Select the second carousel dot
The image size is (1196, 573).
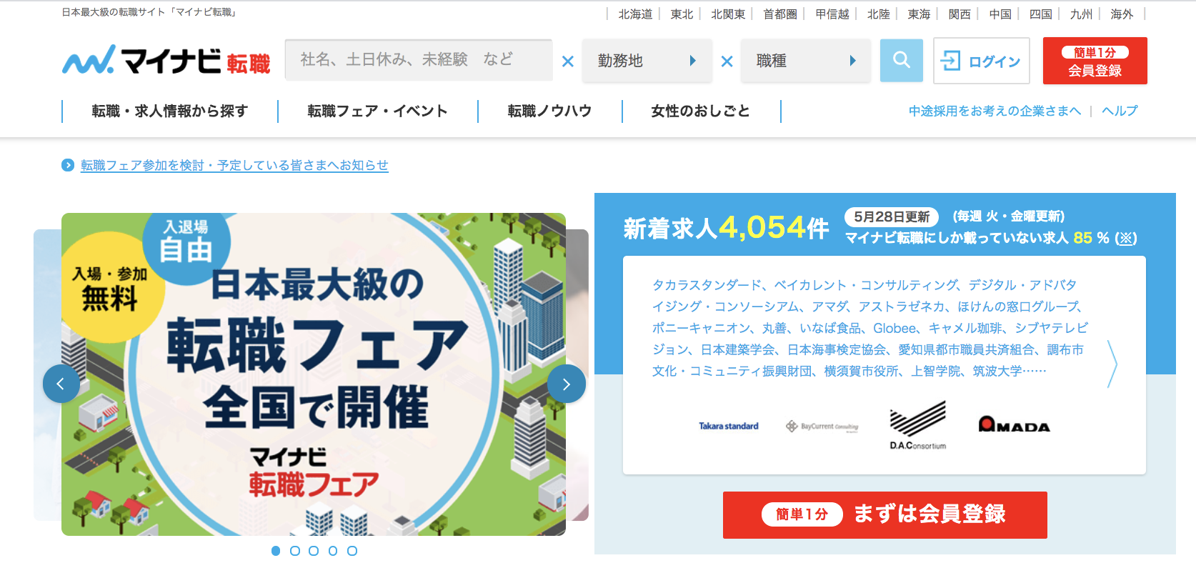[295, 551]
